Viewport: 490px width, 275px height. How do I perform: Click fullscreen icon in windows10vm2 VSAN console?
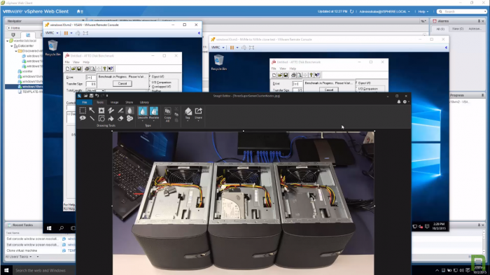tap(85, 33)
